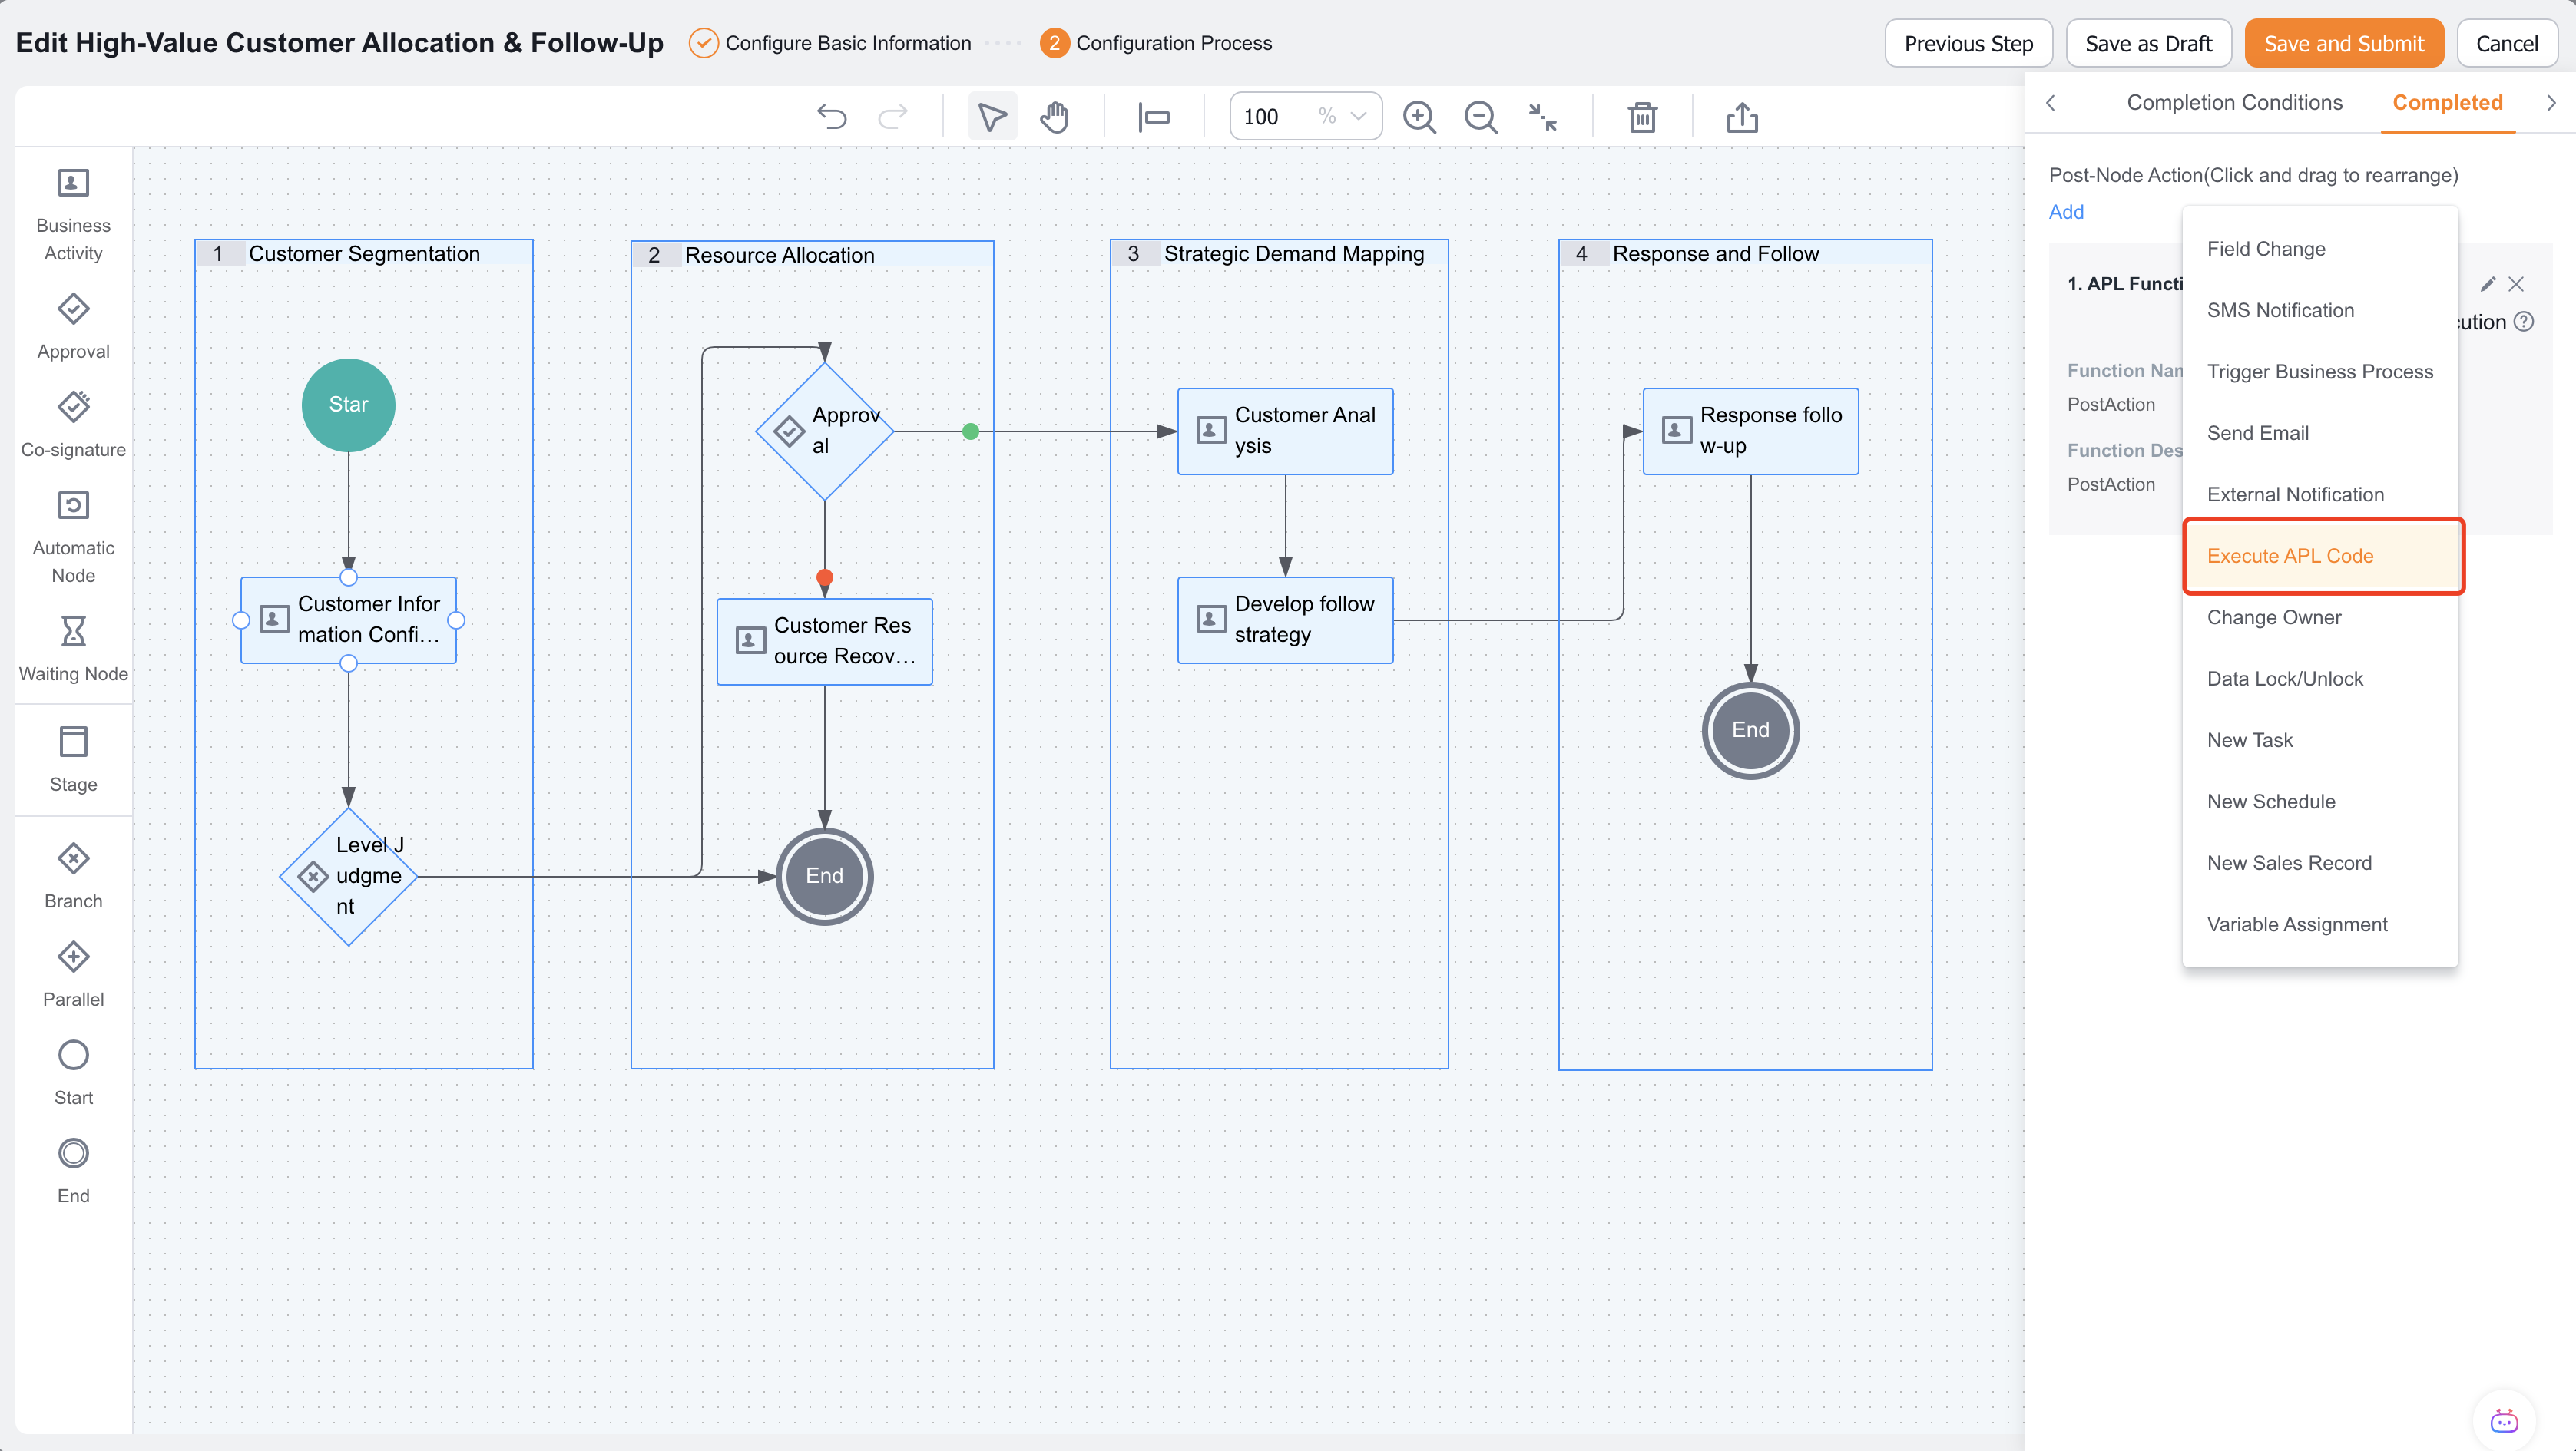Choose Change Owner option
The image size is (2576, 1451).
[x=2320, y=617]
